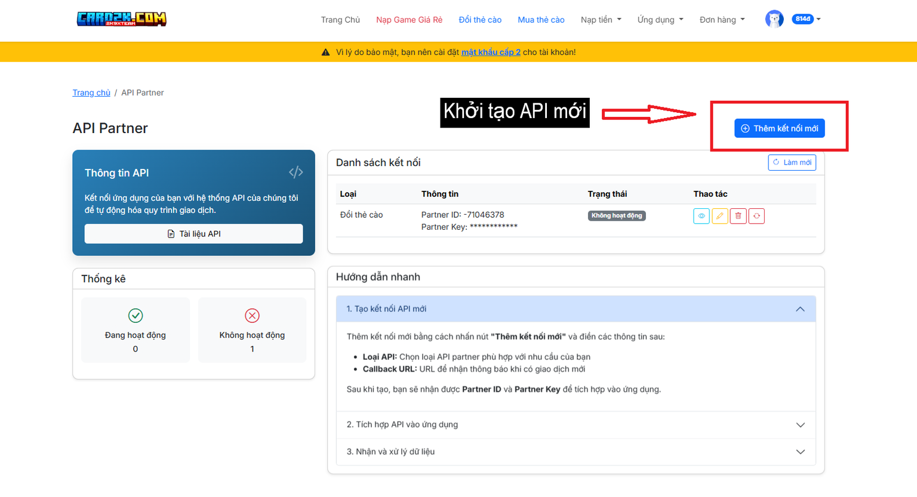Click the Card2k.com site logo

[x=121, y=19]
